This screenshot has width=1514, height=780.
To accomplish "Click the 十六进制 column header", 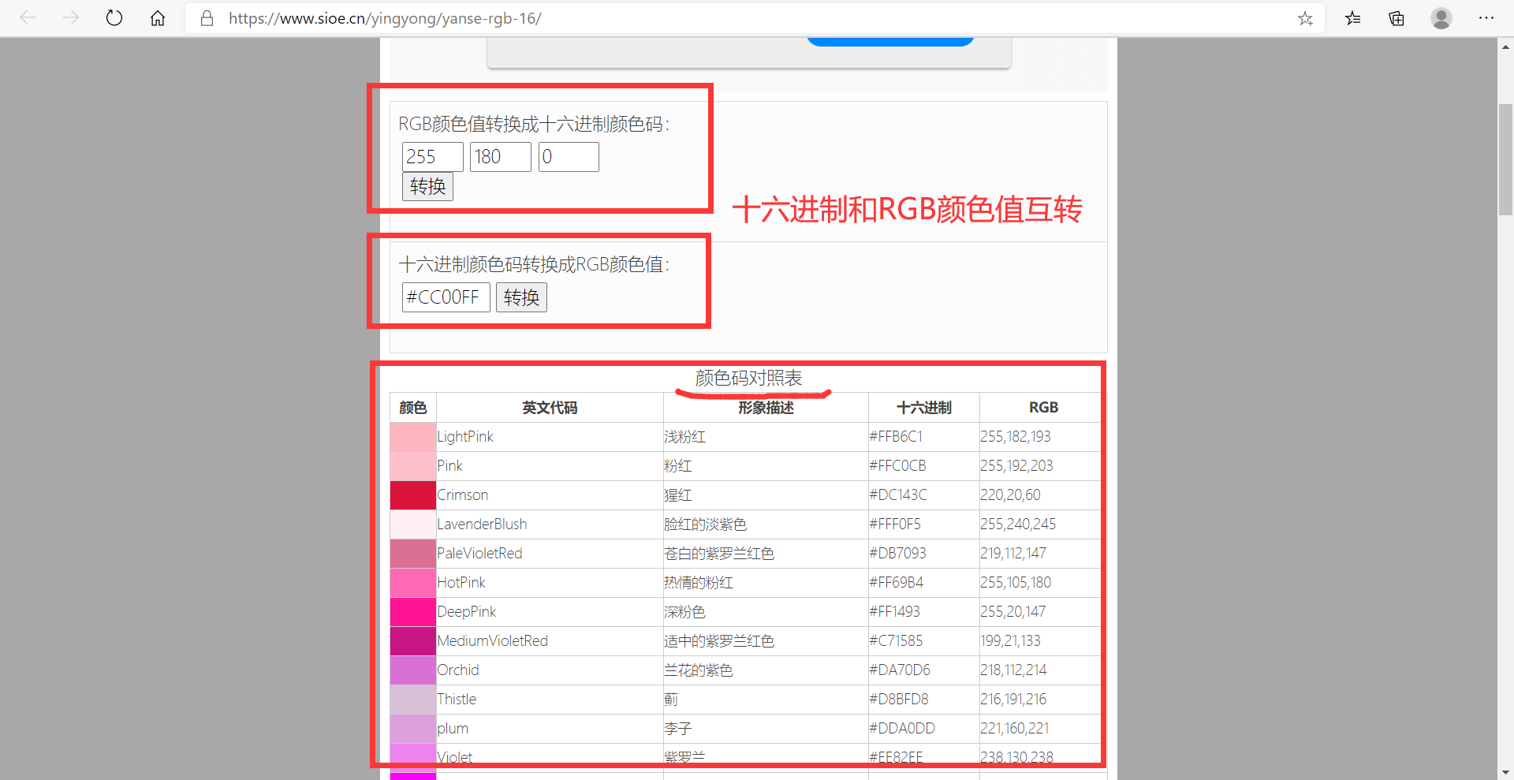I will (924, 408).
